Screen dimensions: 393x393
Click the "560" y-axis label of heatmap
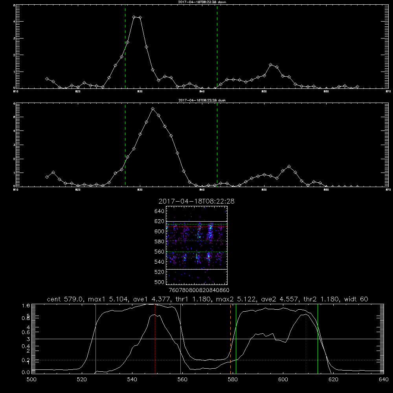pos(160,252)
